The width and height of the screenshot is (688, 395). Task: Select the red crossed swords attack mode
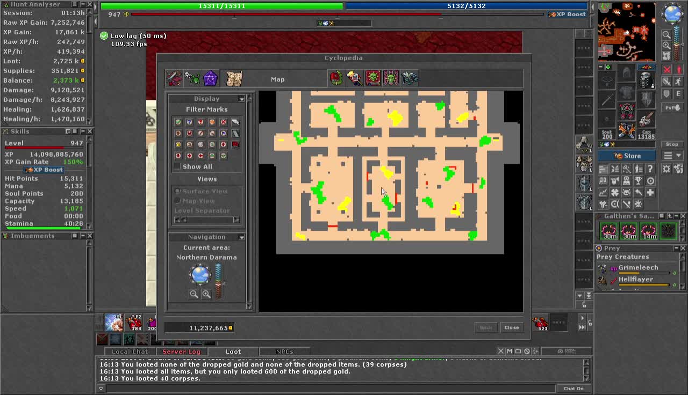[667, 70]
